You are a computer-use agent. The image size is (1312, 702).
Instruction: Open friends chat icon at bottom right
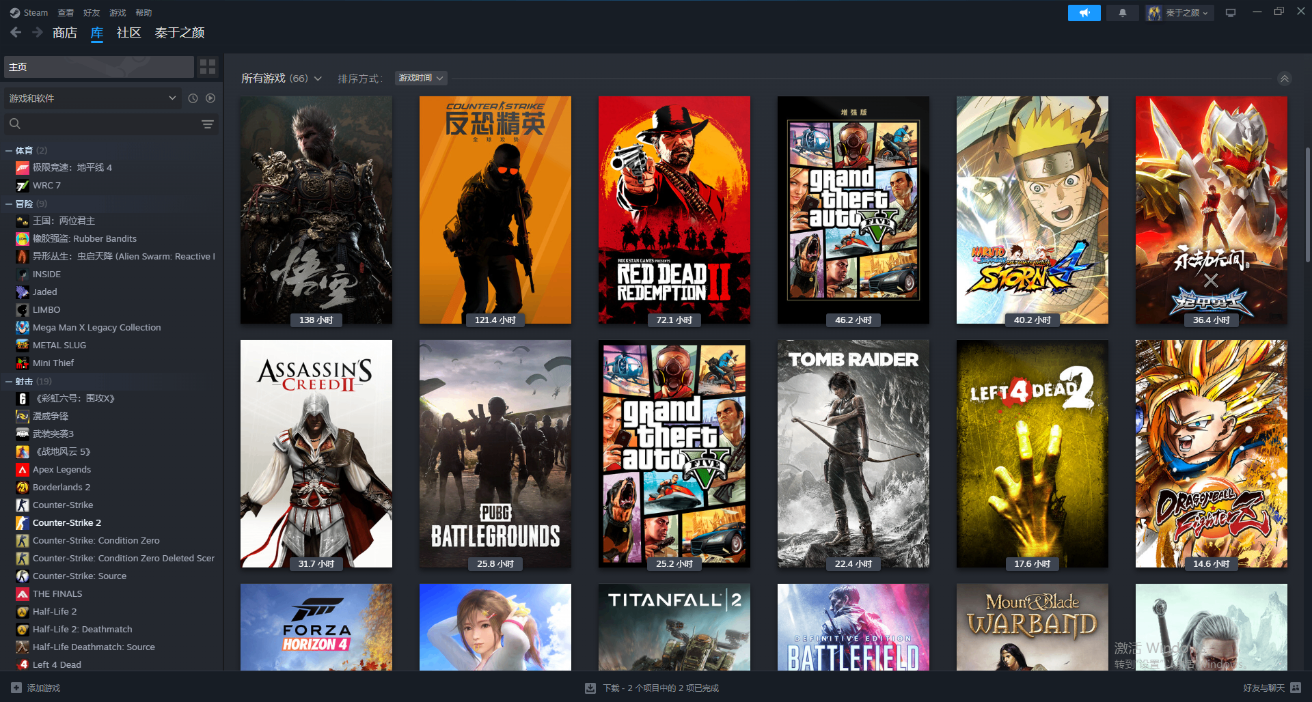tap(1296, 688)
